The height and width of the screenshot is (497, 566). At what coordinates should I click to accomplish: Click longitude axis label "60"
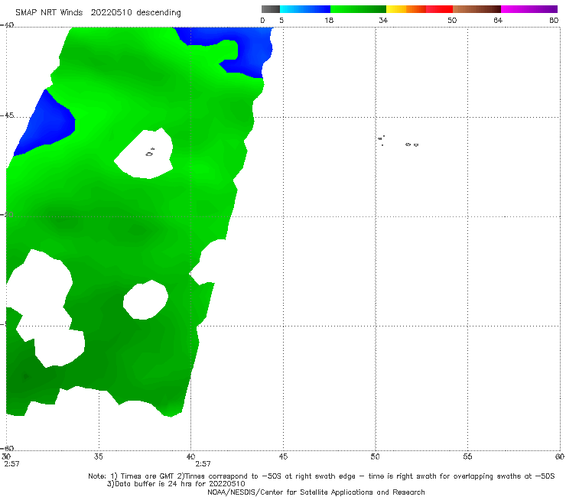pyautogui.click(x=560, y=456)
